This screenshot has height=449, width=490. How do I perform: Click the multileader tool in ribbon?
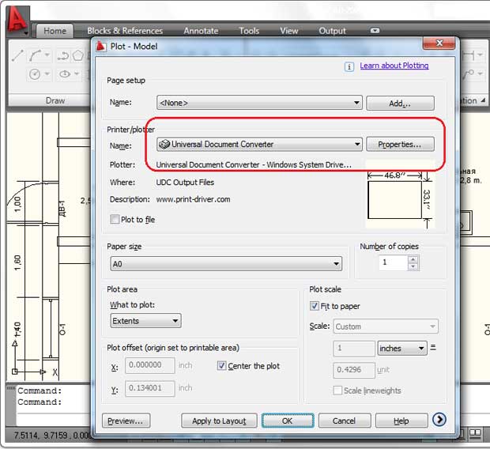[x=468, y=74]
